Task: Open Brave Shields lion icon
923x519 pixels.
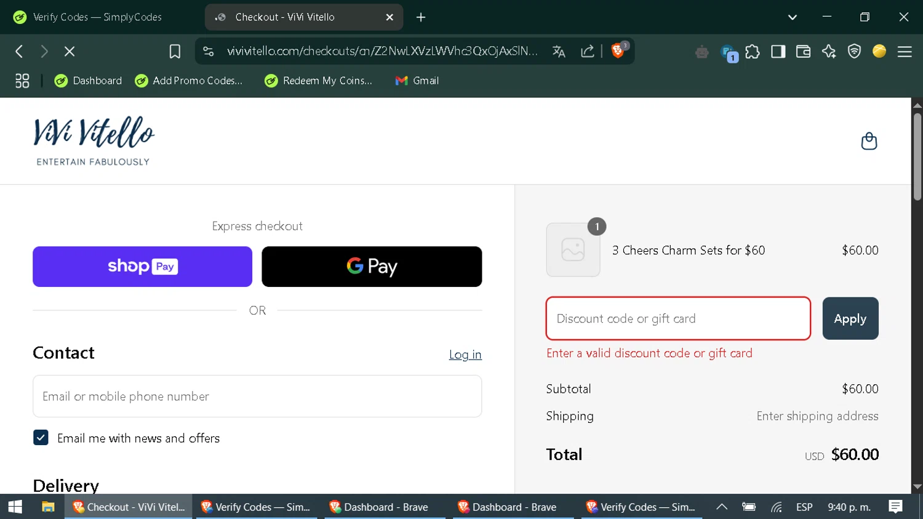Action: point(618,51)
